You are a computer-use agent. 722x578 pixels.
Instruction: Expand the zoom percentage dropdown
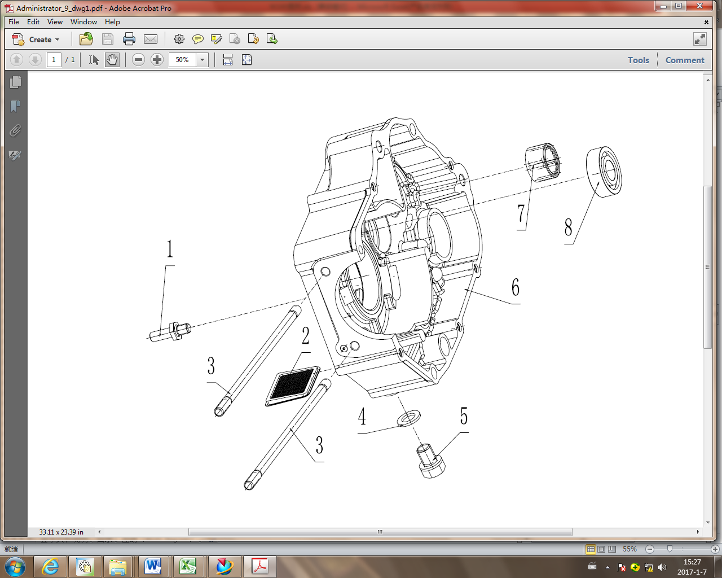202,59
